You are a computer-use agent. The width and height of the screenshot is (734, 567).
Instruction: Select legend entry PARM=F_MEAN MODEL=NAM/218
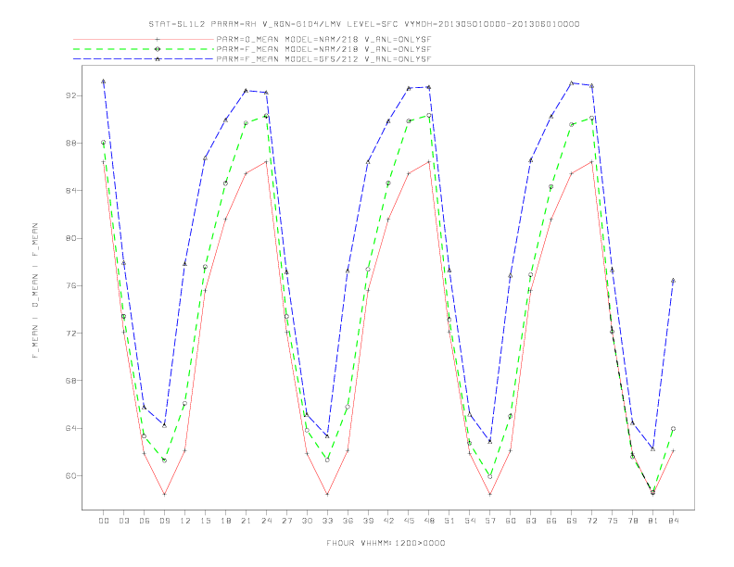click(x=323, y=49)
